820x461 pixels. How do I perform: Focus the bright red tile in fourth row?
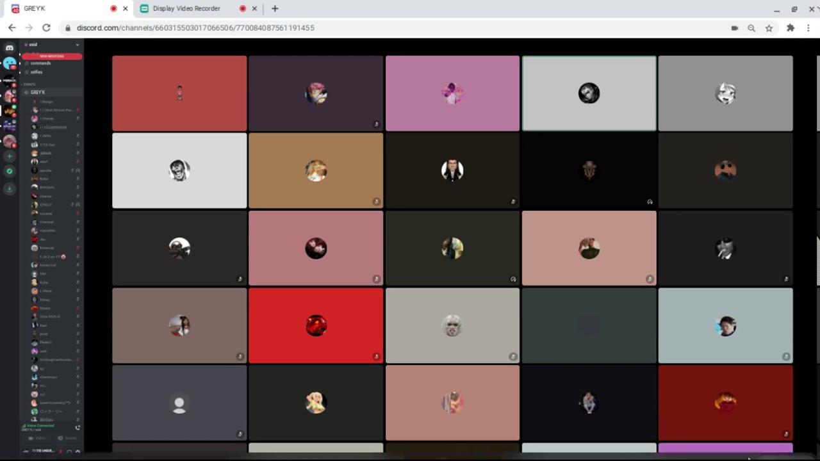pyautogui.click(x=316, y=325)
